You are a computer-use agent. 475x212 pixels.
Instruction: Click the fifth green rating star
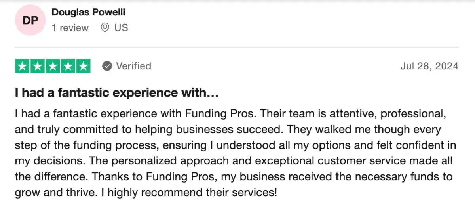83,66
